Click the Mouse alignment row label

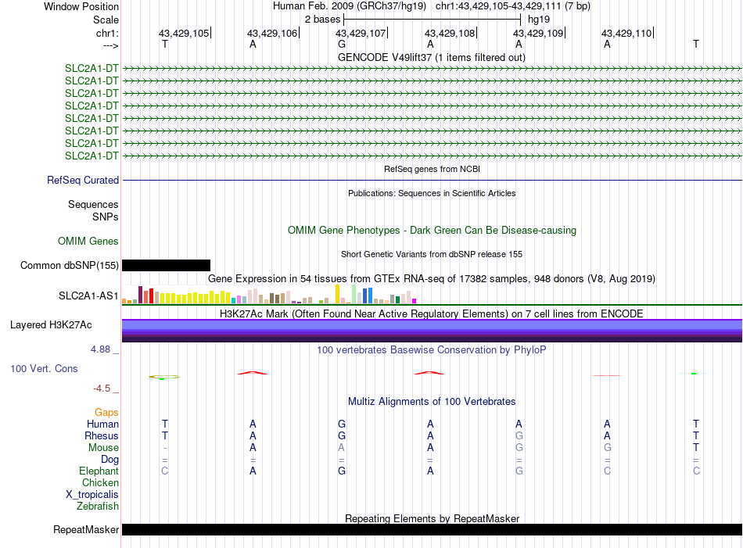pos(103,448)
